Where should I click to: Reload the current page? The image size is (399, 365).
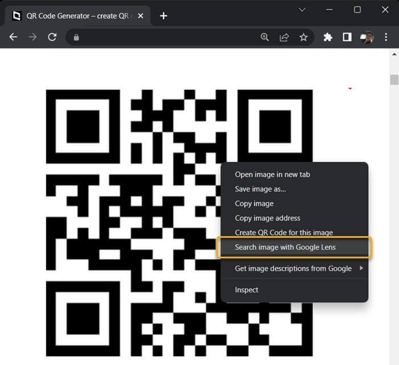52,37
